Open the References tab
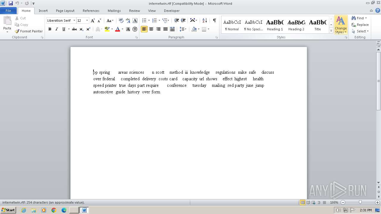The width and height of the screenshot is (381, 214). [91, 11]
